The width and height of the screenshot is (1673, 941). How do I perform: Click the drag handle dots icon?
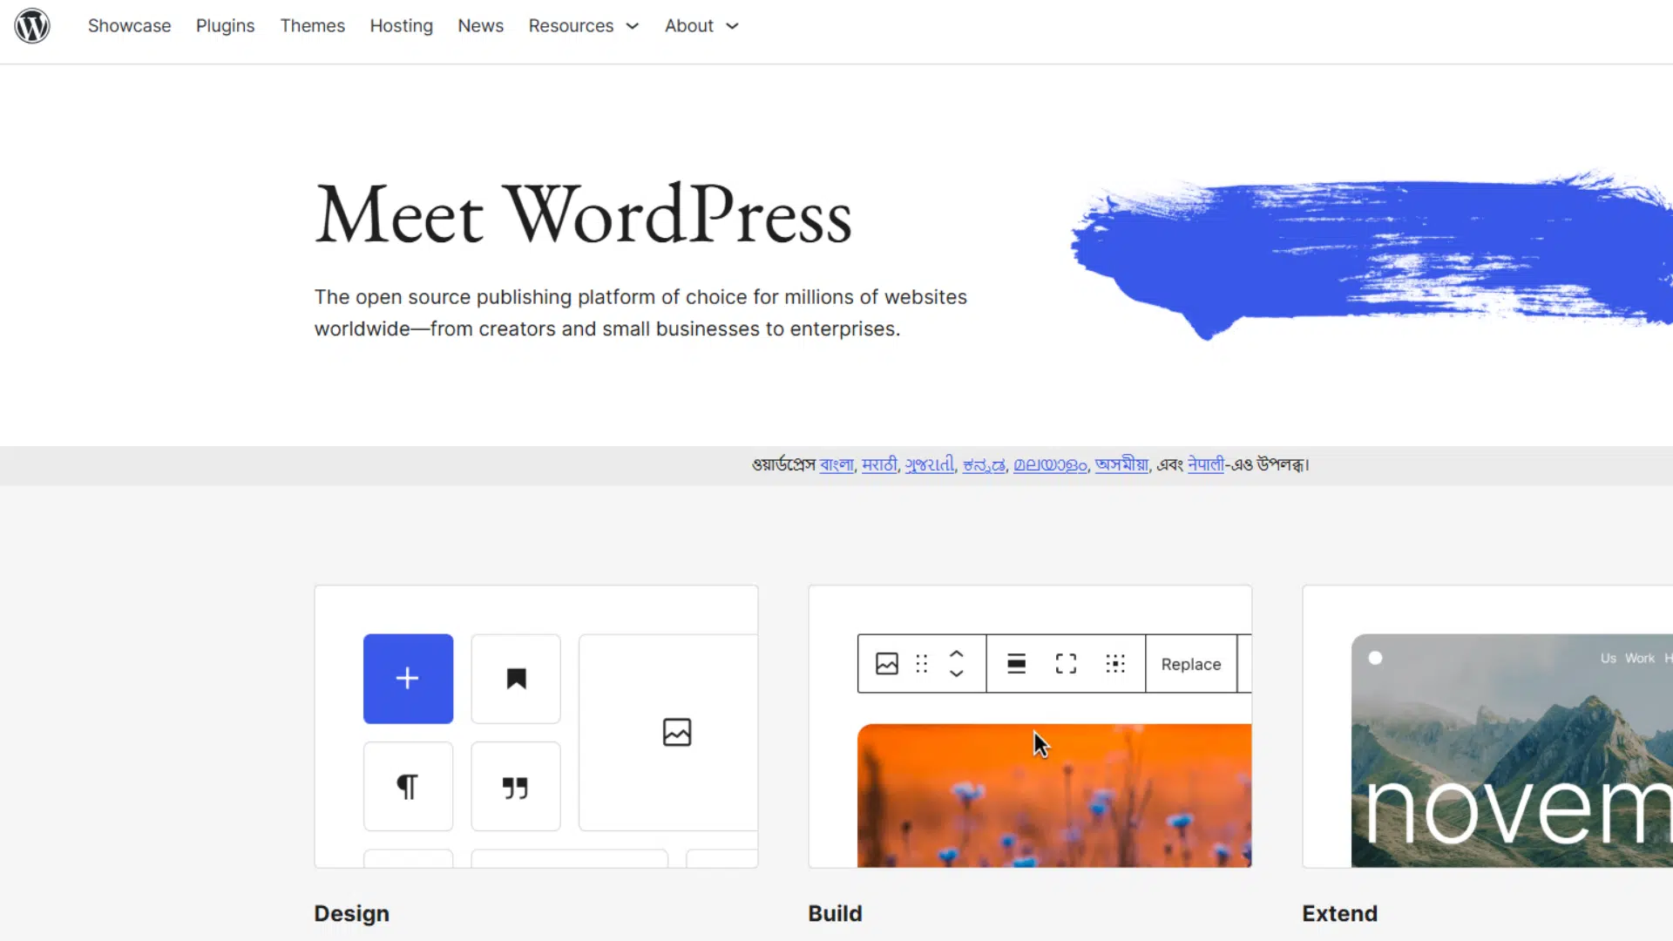click(922, 664)
